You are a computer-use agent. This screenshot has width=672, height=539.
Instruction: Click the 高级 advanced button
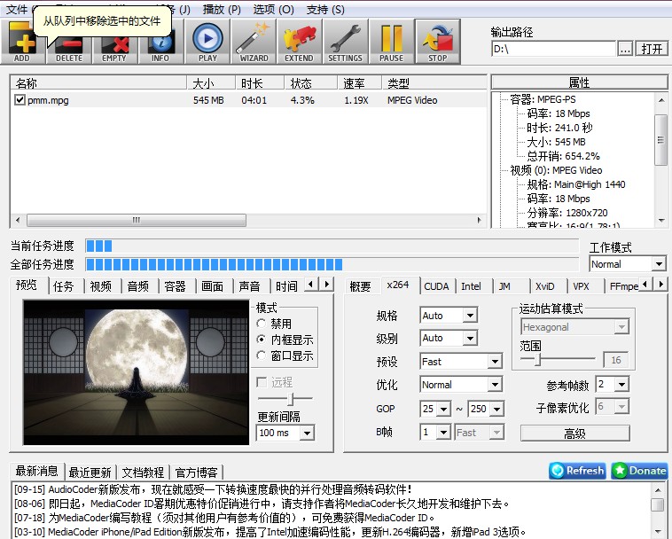575,434
